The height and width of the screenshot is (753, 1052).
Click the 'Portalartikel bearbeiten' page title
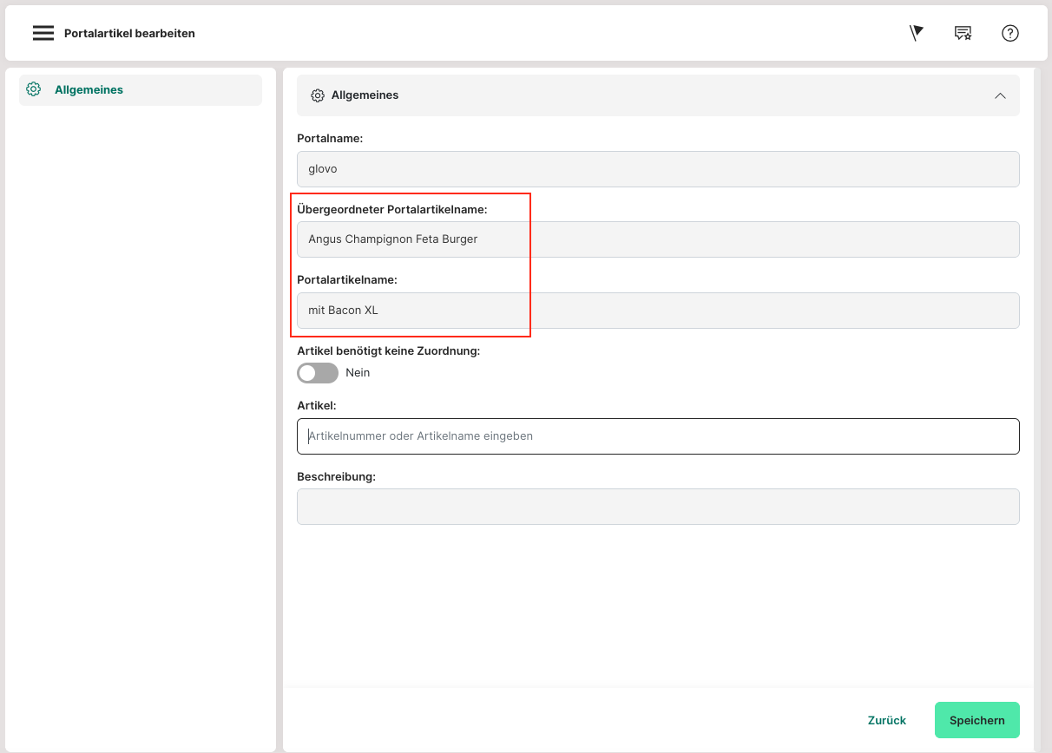click(129, 34)
